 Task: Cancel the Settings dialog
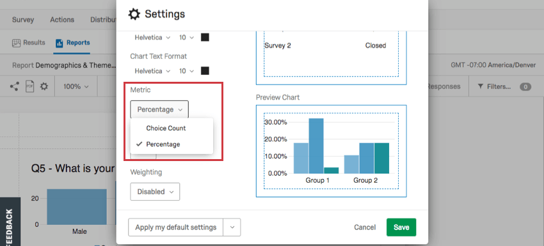[x=365, y=227]
